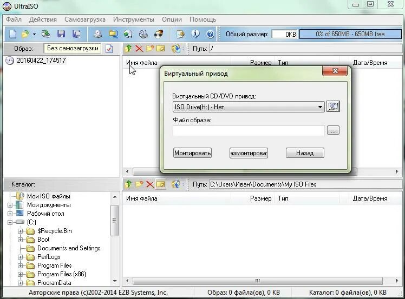Open the ISO Drive(H:) virtual drive dropdown

249,107
